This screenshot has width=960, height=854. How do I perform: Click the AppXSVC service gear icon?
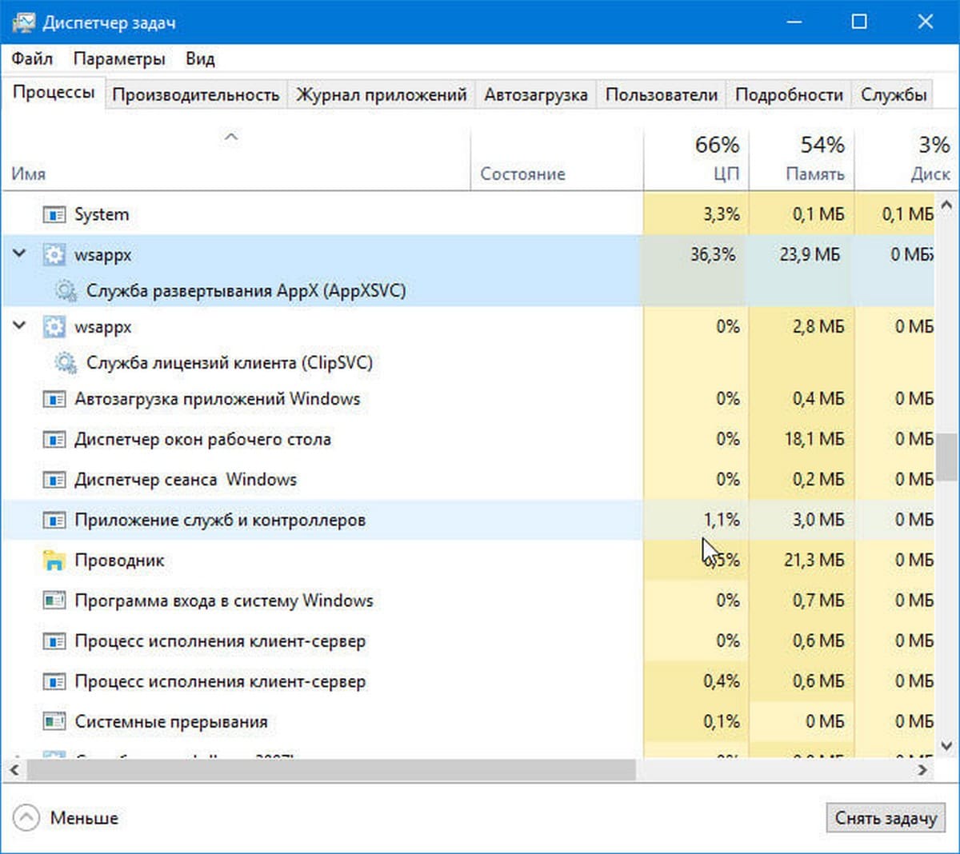coord(66,290)
